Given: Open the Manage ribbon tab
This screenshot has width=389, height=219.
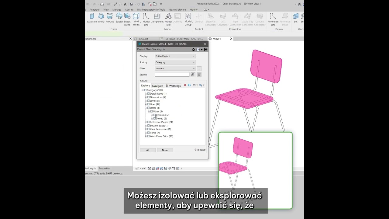Looking at the screenshot, I should 117,10.
